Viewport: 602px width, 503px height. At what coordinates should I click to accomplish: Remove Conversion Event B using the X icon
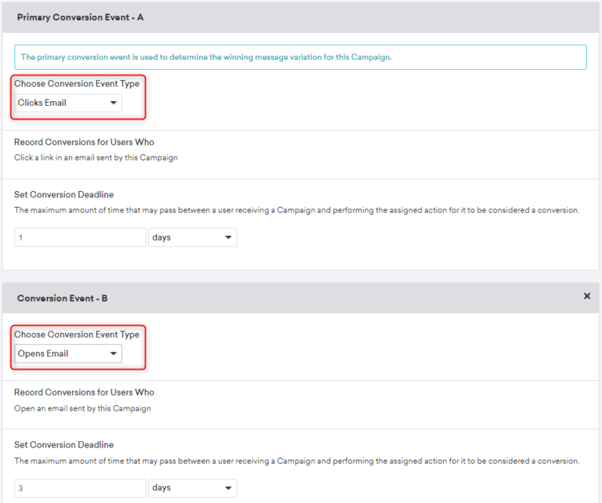(x=587, y=296)
